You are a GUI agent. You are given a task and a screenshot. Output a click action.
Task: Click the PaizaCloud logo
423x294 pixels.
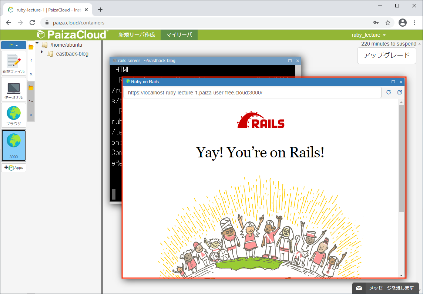[72, 34]
